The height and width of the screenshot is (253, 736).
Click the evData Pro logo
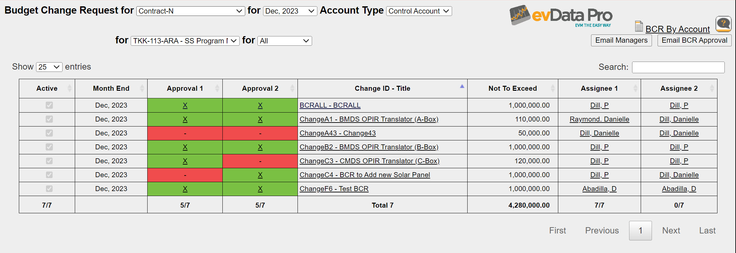point(561,16)
